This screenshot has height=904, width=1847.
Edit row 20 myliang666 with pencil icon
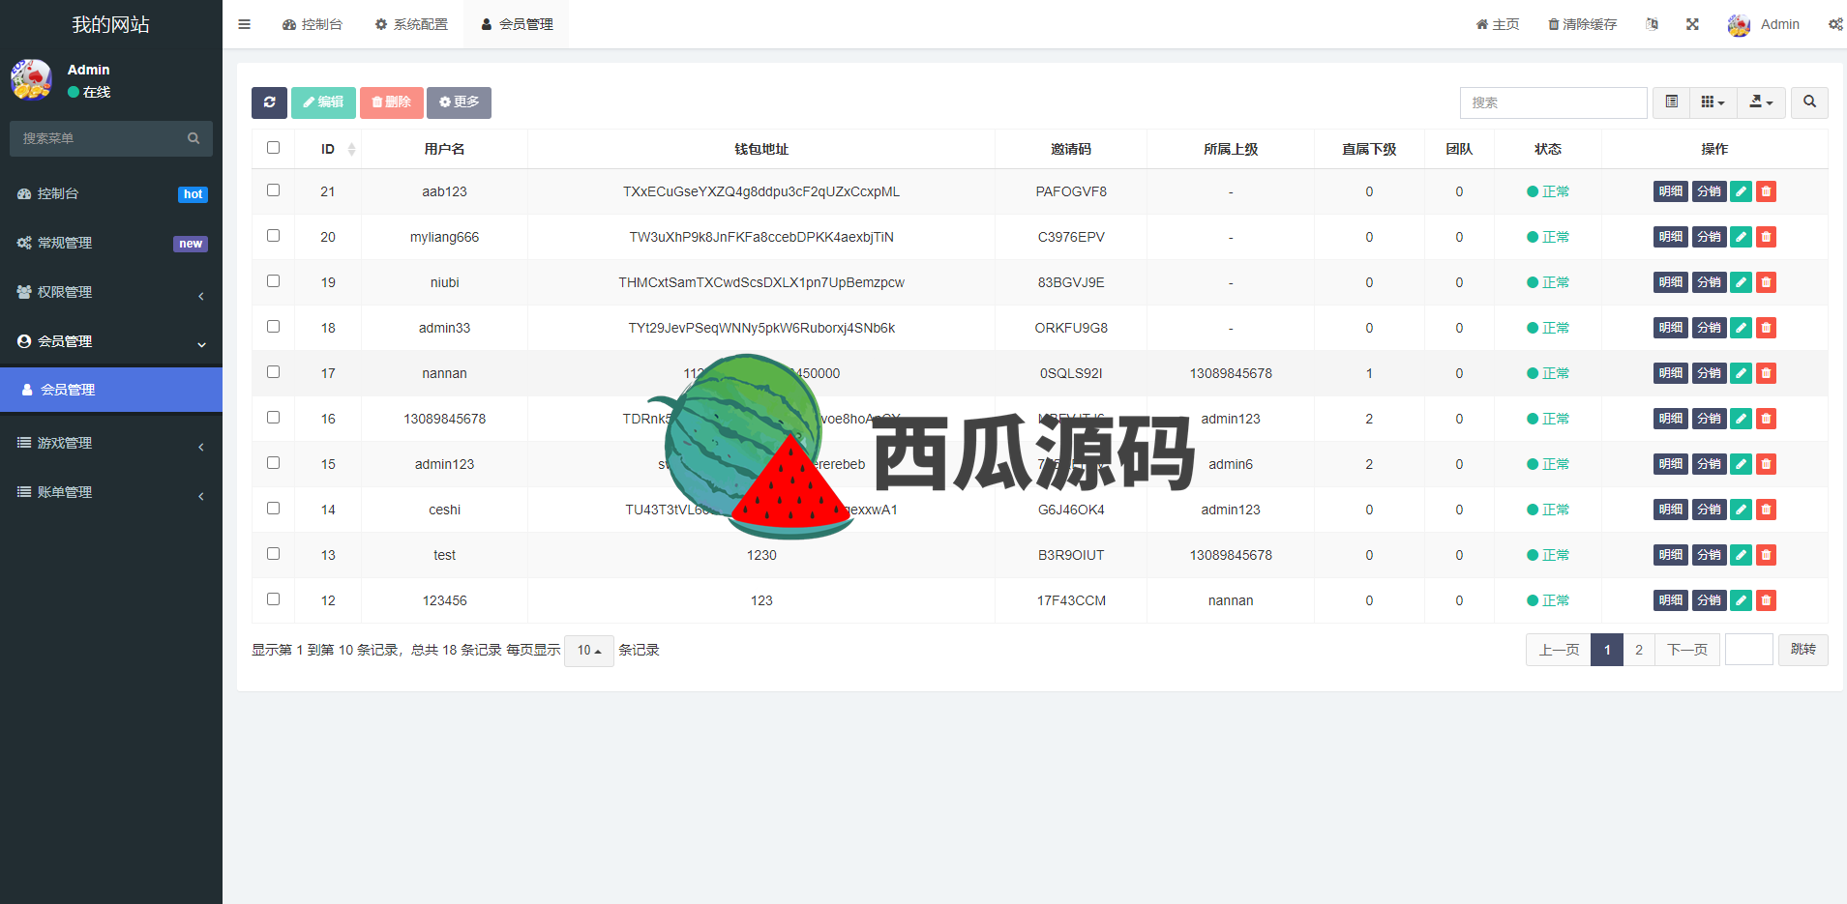(x=1741, y=237)
